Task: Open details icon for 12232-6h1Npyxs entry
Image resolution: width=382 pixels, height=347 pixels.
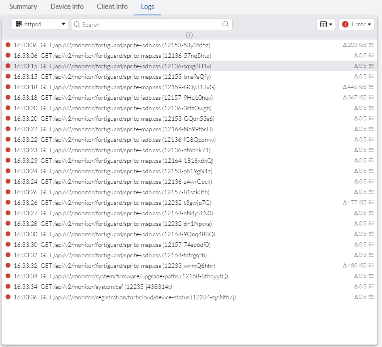Action: tap(371, 223)
